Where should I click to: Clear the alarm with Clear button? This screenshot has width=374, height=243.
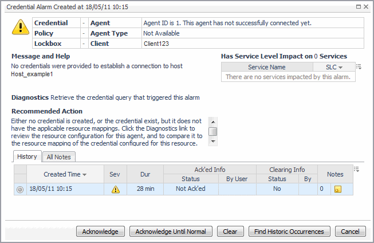pyautogui.click(x=230, y=232)
